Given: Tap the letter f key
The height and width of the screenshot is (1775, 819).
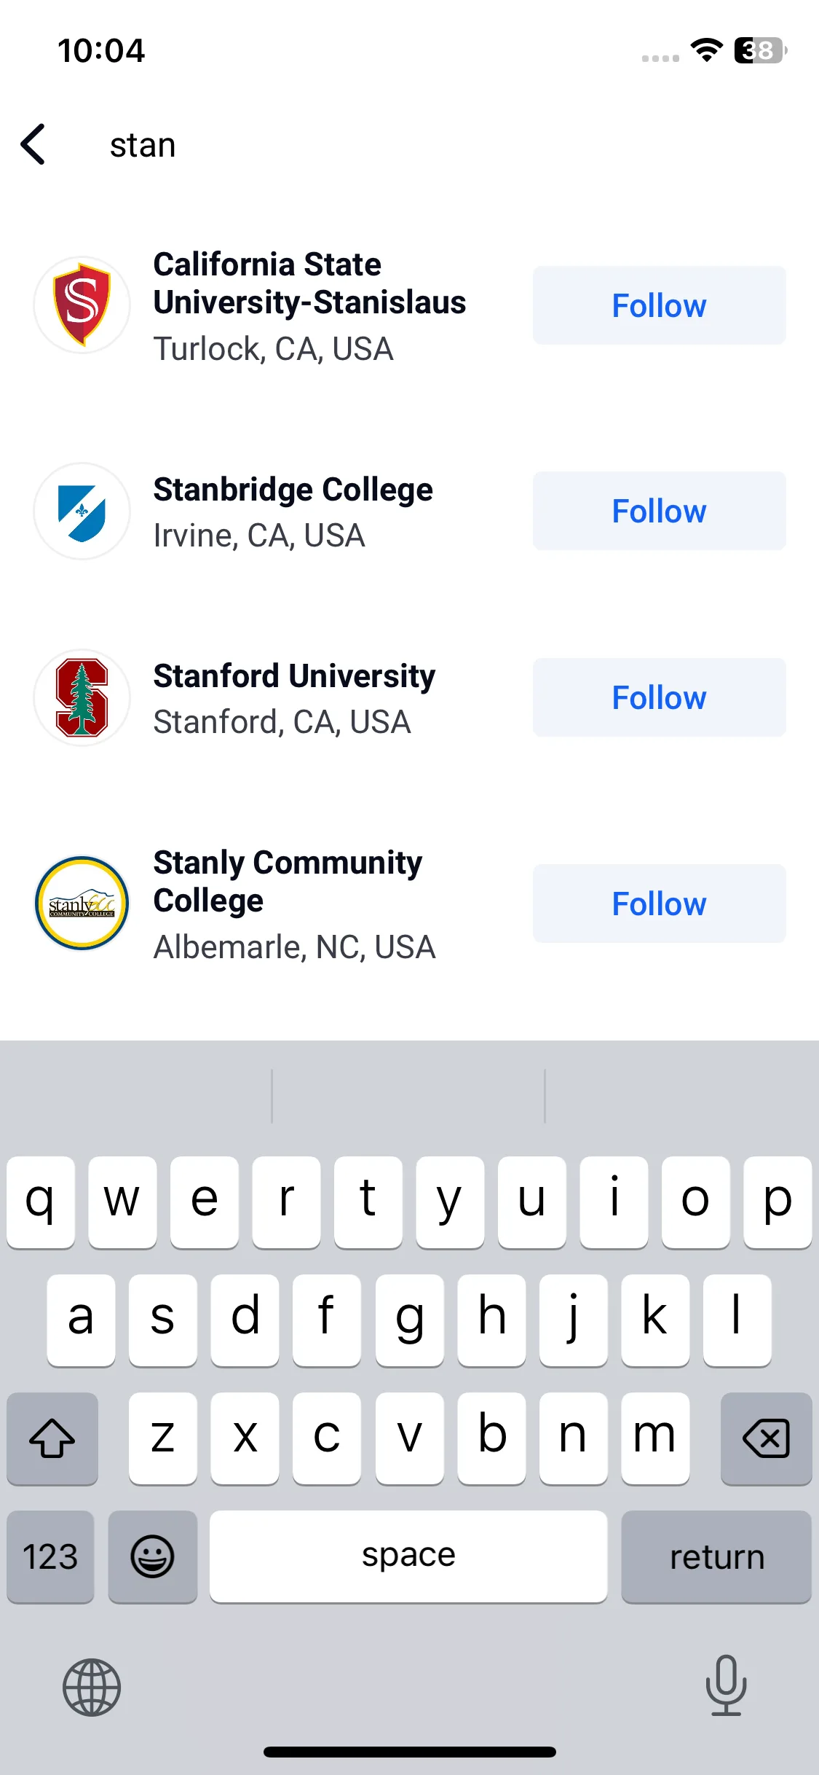Looking at the screenshot, I should pos(327,1320).
